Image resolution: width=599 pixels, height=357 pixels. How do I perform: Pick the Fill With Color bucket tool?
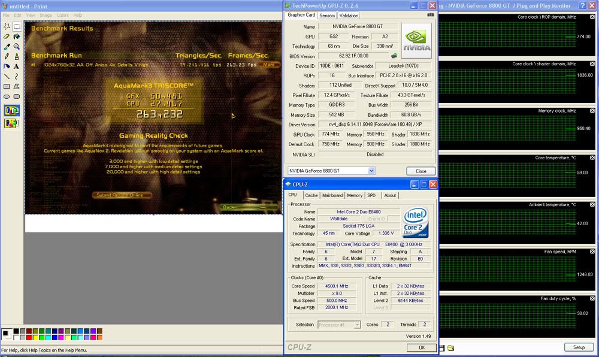tap(17, 37)
